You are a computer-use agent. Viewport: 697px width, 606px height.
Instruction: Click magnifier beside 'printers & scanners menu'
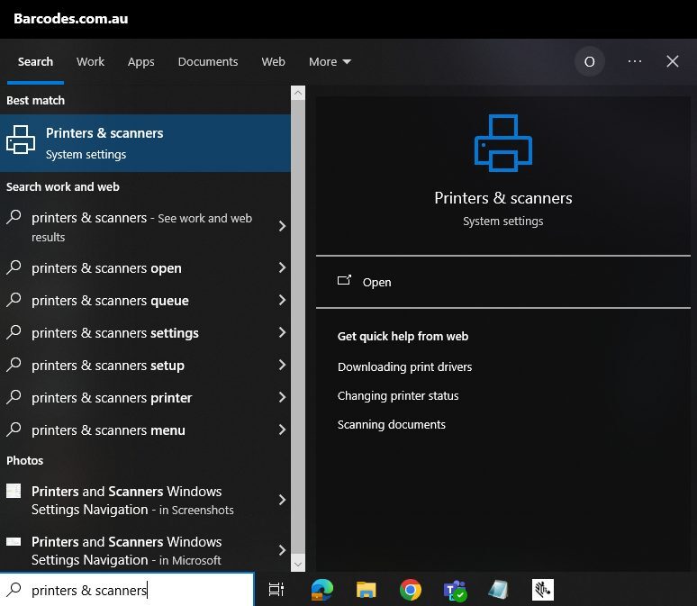(14, 430)
